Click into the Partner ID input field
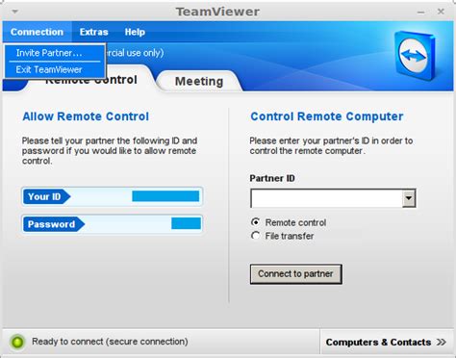The height and width of the screenshot is (358, 456). click(327, 198)
